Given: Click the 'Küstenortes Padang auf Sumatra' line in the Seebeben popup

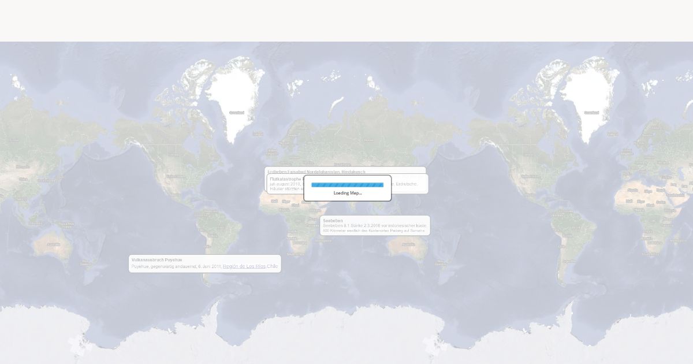Looking at the screenshot, I should tap(374, 231).
